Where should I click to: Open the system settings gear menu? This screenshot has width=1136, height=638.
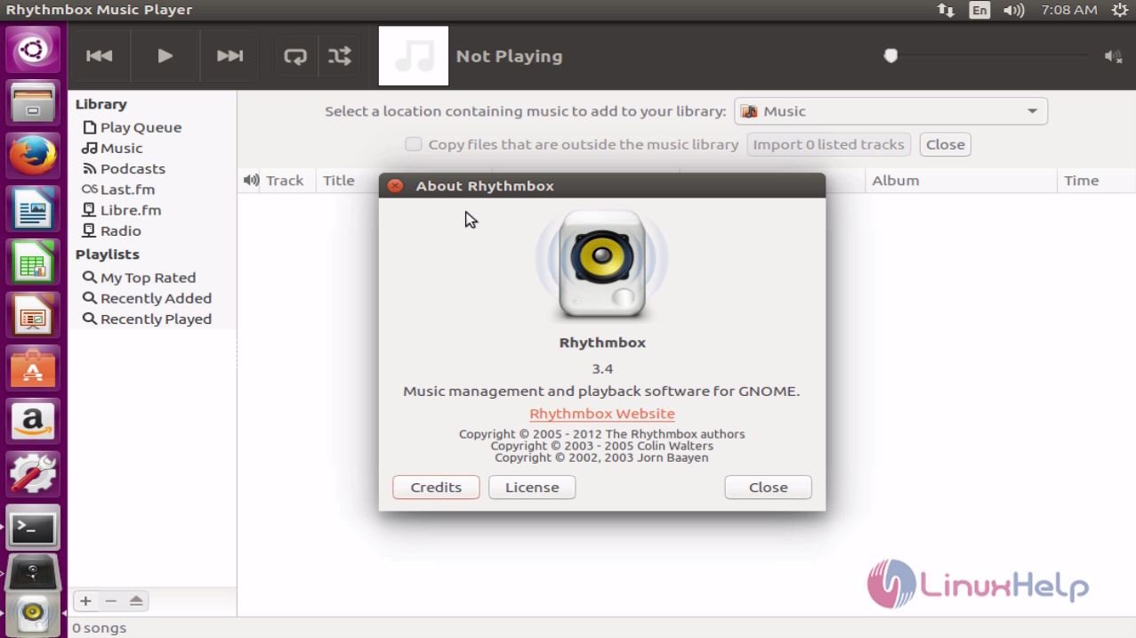(1119, 10)
